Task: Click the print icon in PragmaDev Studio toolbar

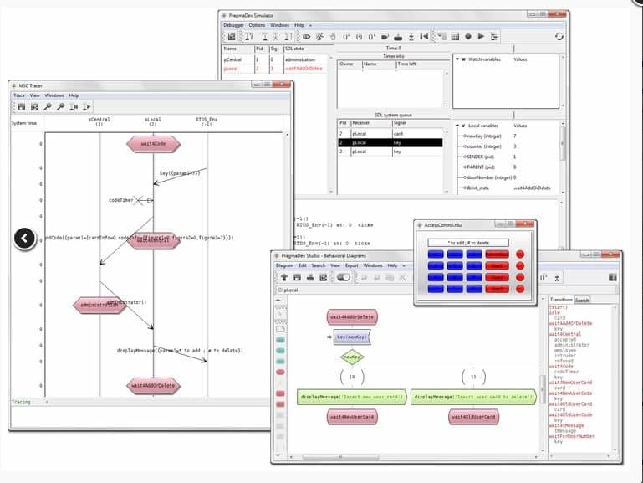Action: point(311,277)
